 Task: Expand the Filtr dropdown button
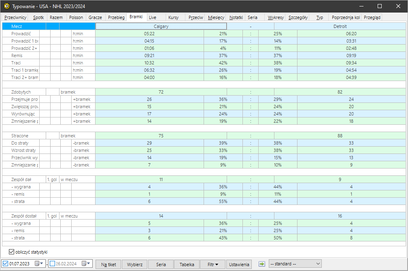pyautogui.click(x=212, y=265)
